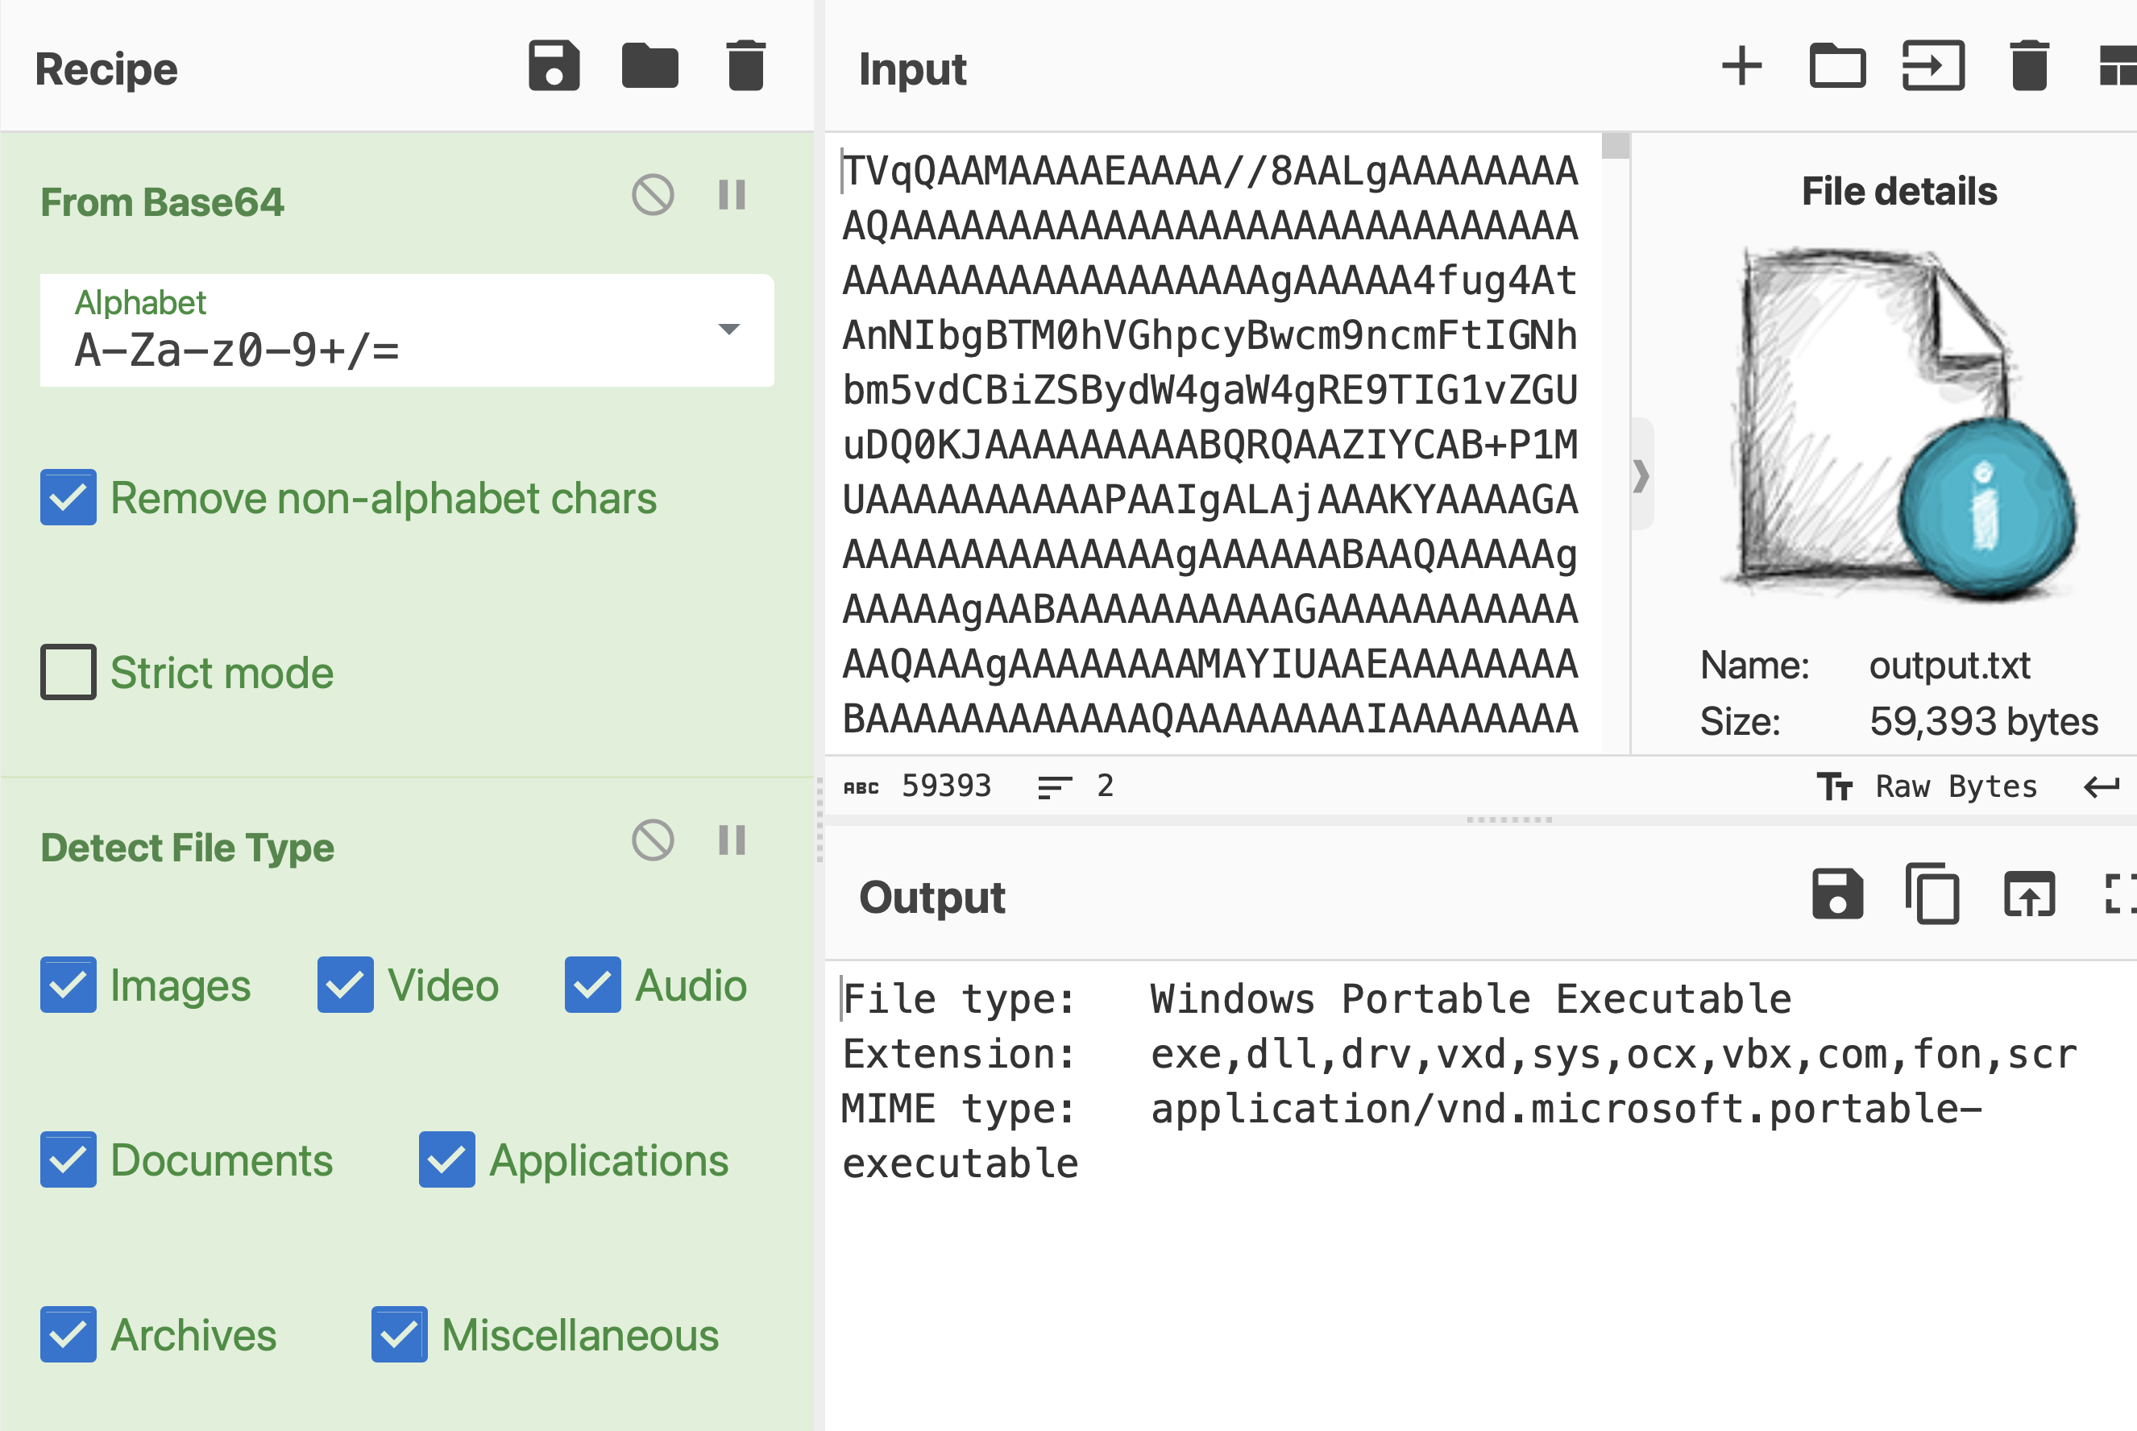This screenshot has width=2137, height=1431.
Task: Collapse the File details side panel
Action: [x=1641, y=475]
